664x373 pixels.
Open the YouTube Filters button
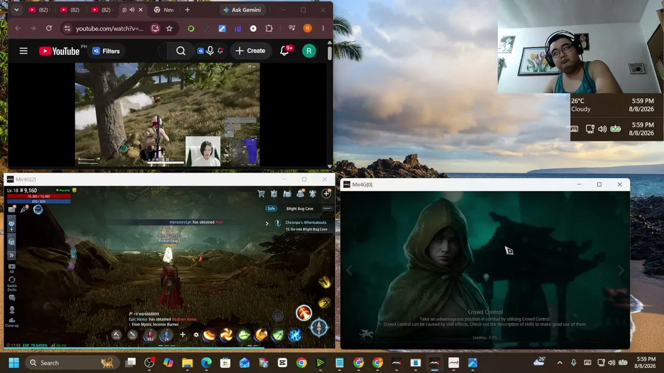pyautogui.click(x=106, y=51)
